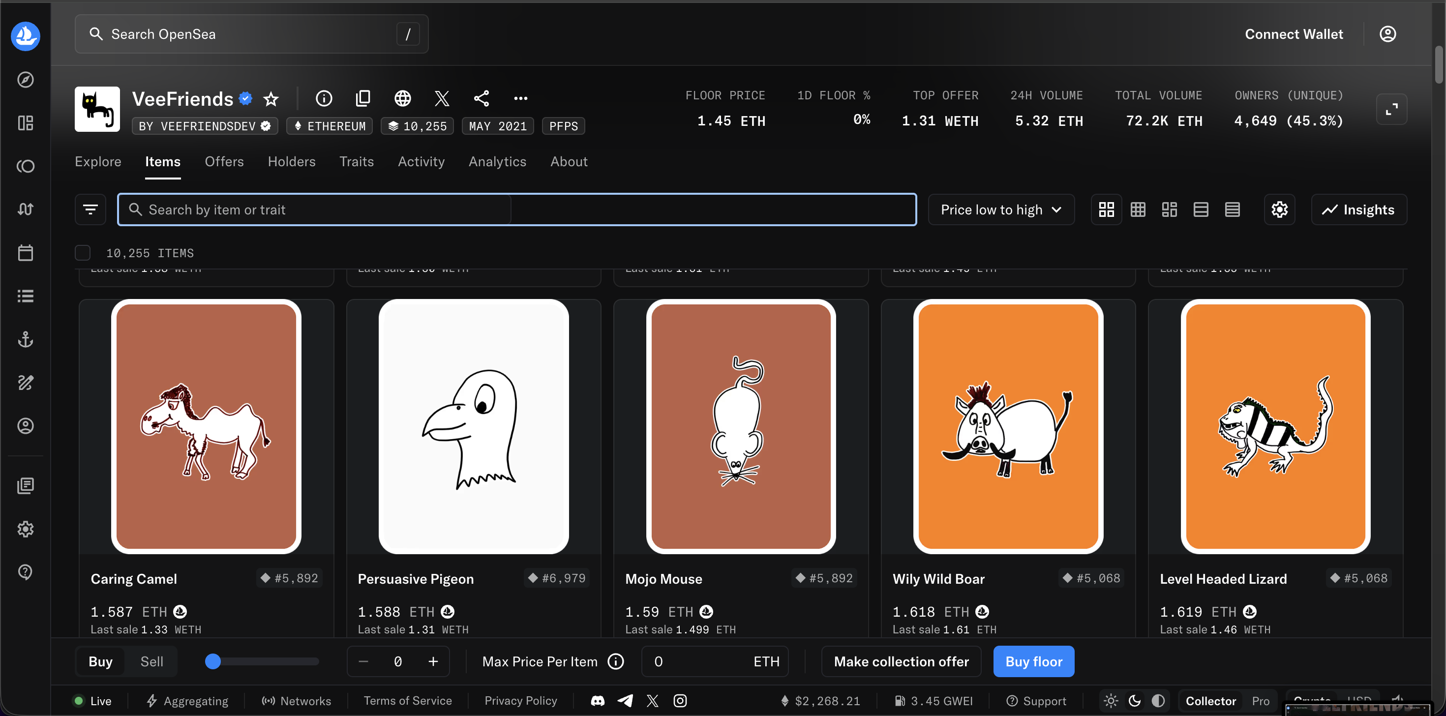The image size is (1446, 716).
Task: Open the X icon in the footer
Action: click(652, 701)
